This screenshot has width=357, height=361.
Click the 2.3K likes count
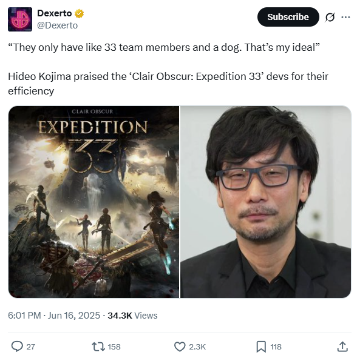point(197,346)
